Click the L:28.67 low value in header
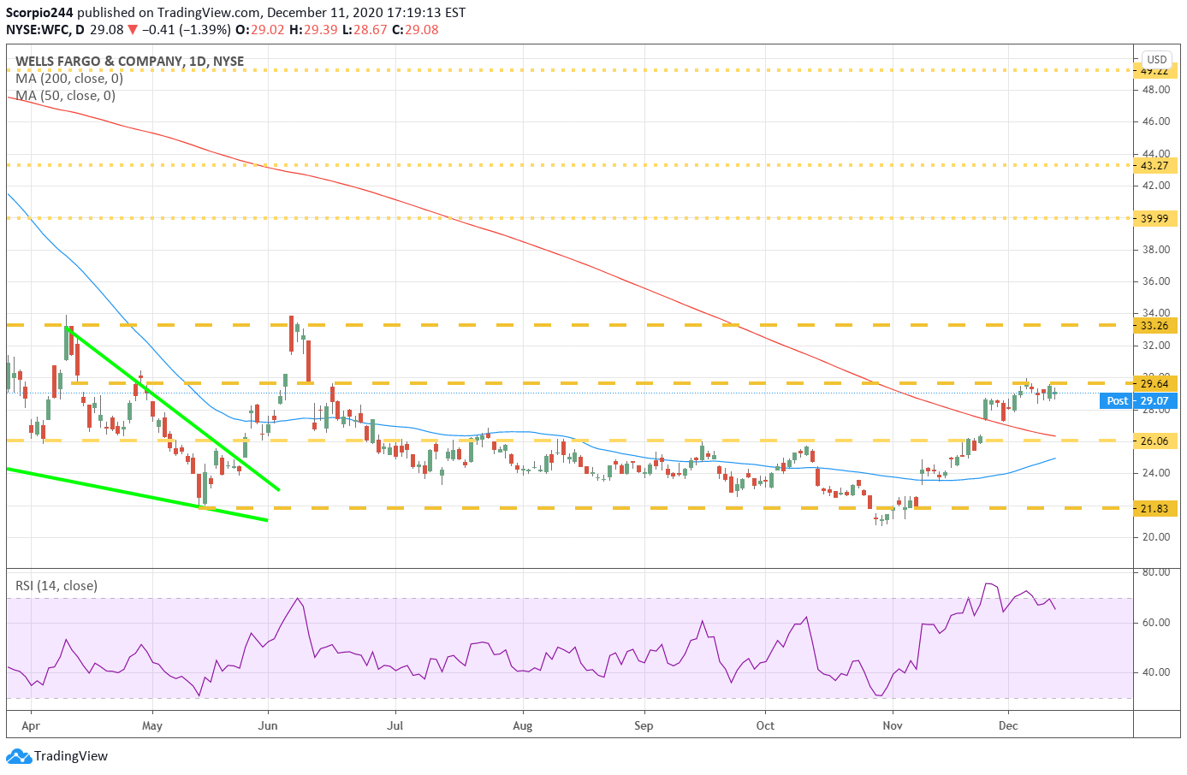Viewport: 1187px width, 775px height. [365, 30]
